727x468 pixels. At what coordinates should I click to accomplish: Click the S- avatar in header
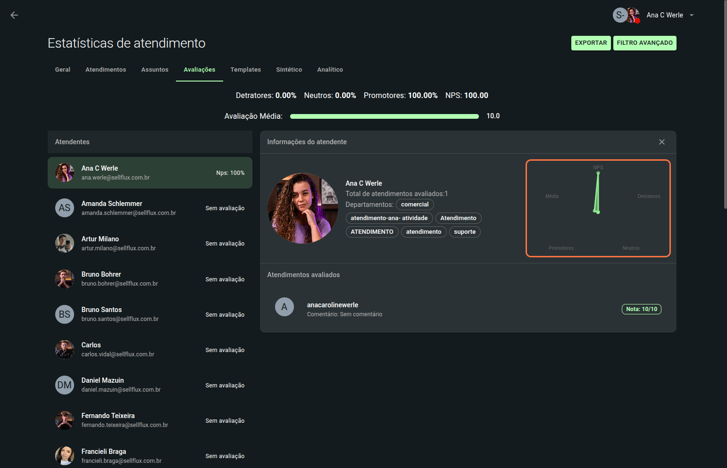click(x=619, y=15)
